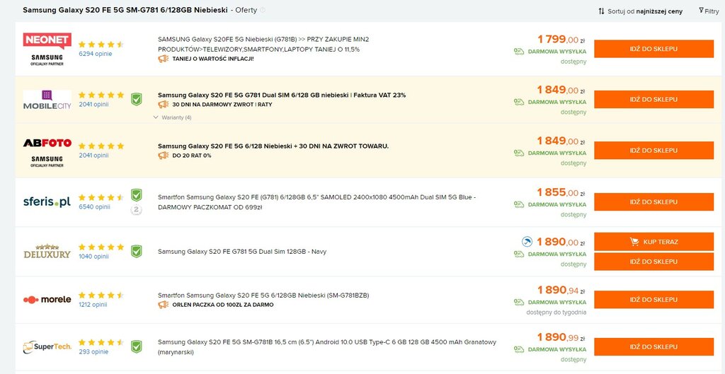Open sort dropdown 'Sortuj od najniższej ceny'

pos(640,11)
